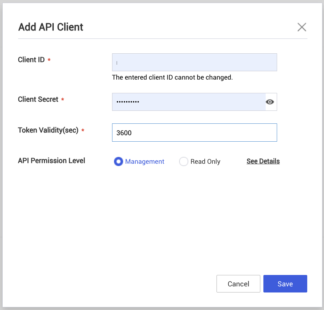
Task: Click the Token Validity field showing 3600
Action: [x=194, y=133]
